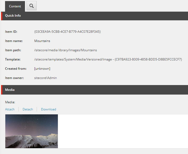188x154 pixels.
Task: Click the [unknown] Created from value
Action: click(x=42, y=69)
